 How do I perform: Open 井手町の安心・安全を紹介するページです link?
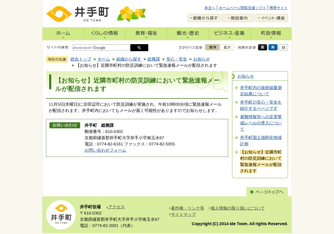261,105
